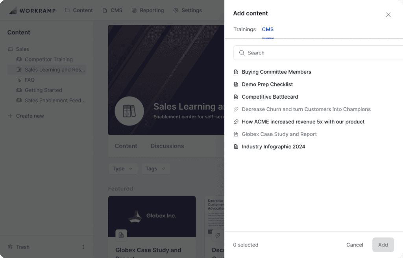The height and width of the screenshot is (258, 403).
Task: Click the book icon beside Competitor Training
Action: (x=19, y=59)
